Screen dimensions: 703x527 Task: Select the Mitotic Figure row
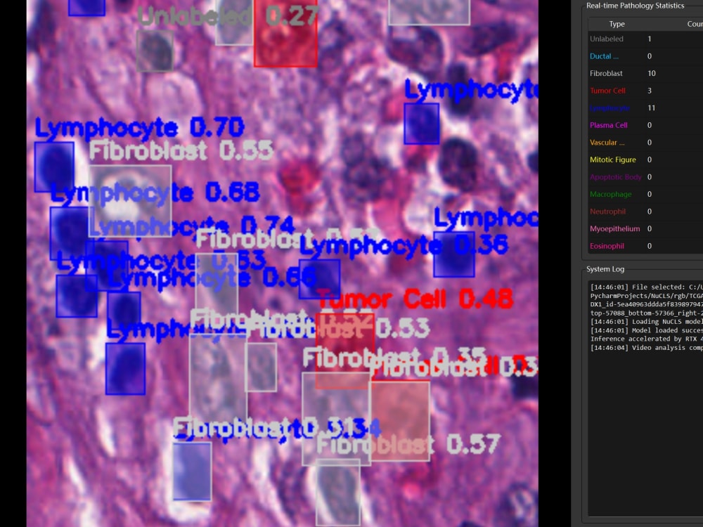(645, 160)
